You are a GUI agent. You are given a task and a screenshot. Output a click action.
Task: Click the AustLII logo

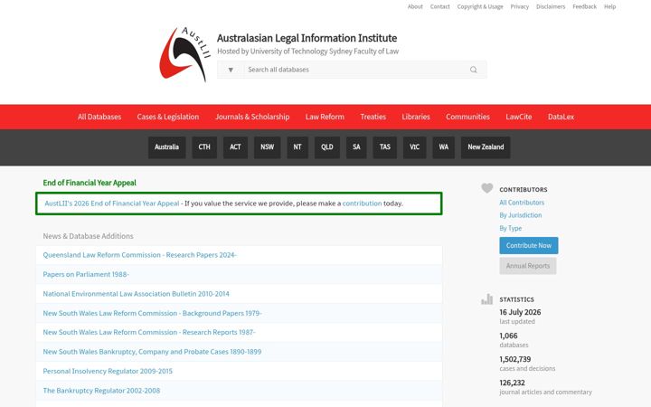click(x=185, y=54)
